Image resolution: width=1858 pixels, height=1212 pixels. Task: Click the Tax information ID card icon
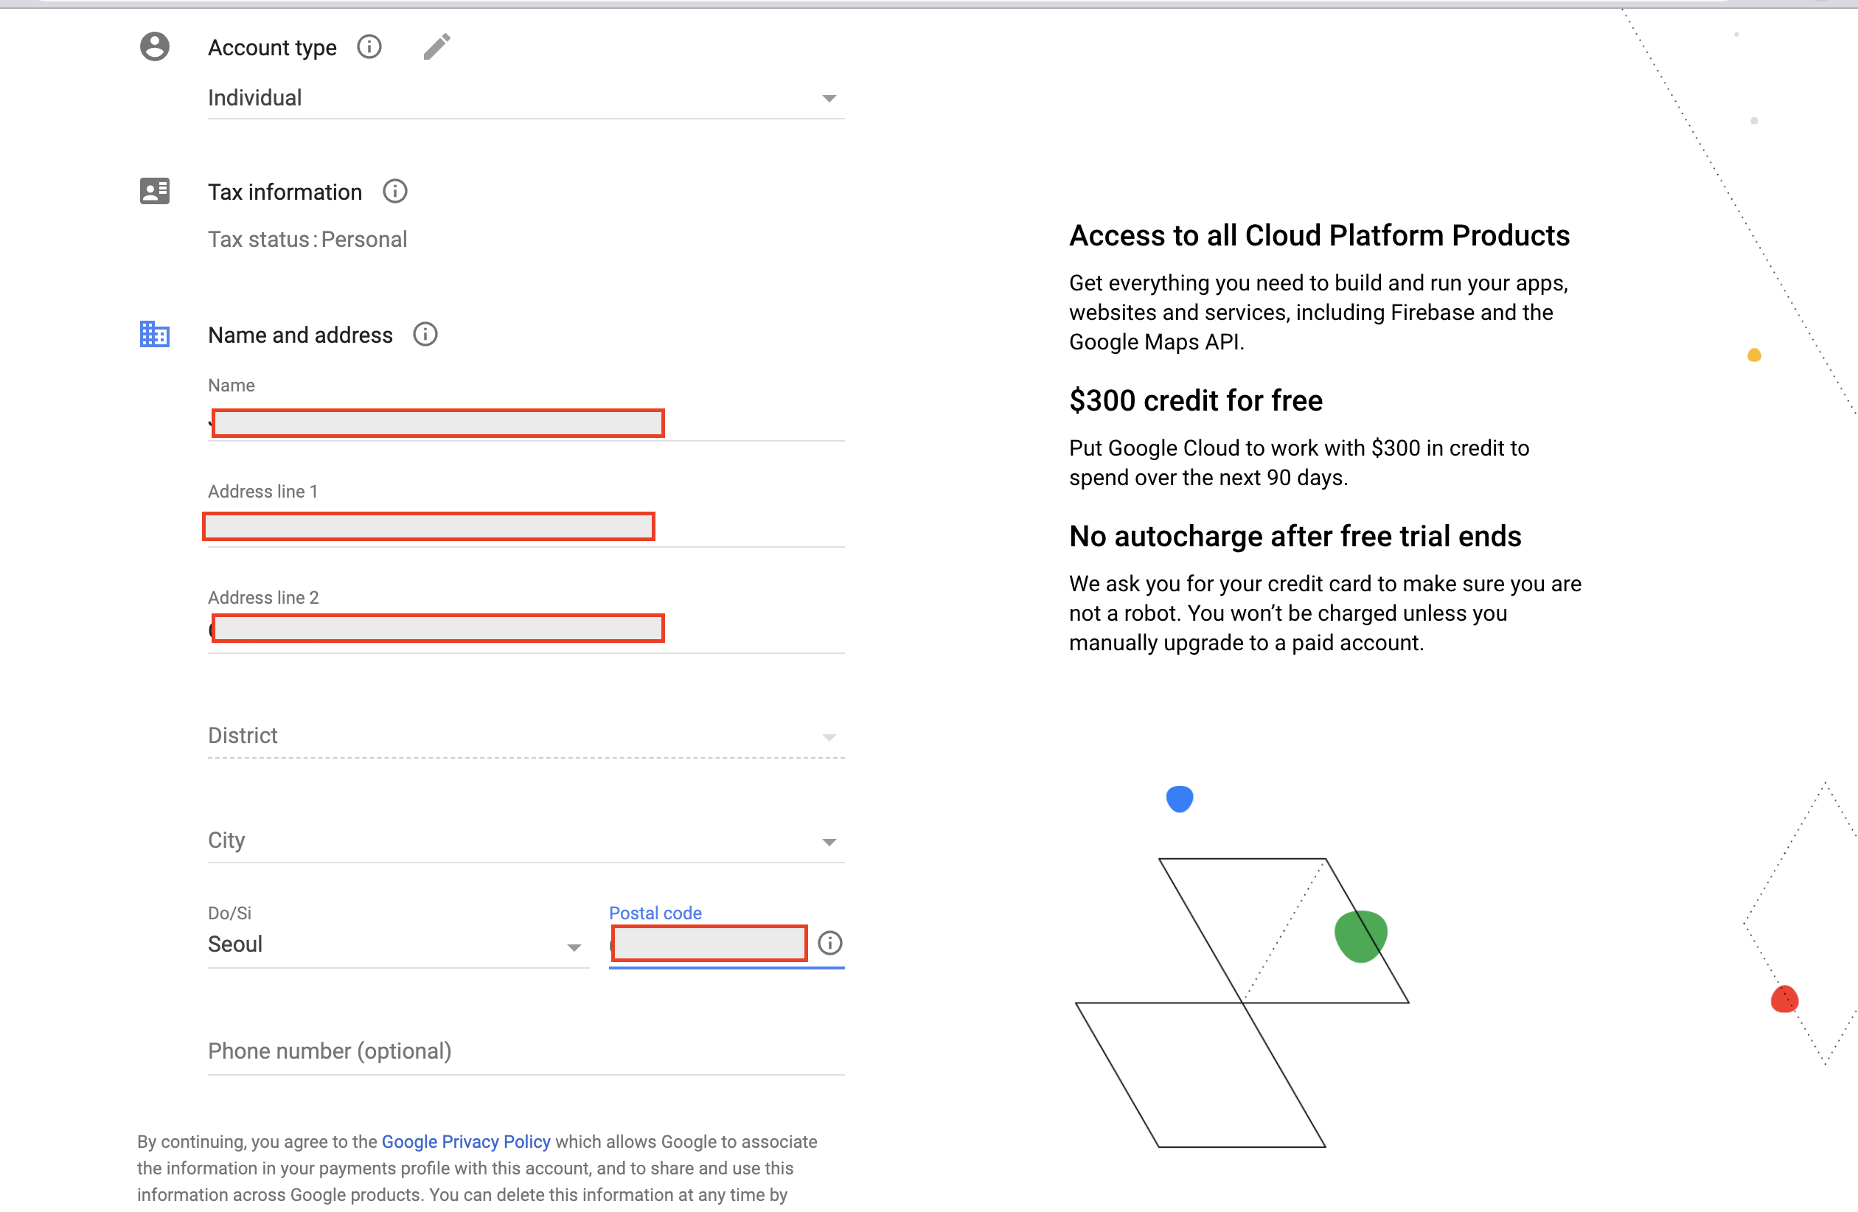click(x=155, y=191)
